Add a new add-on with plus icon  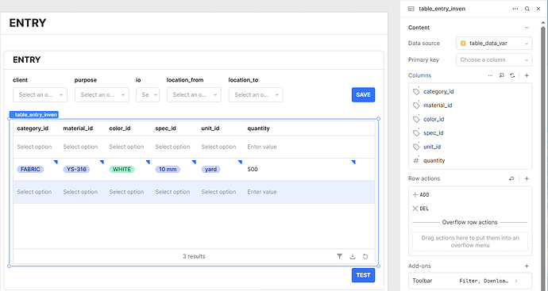[527, 266]
